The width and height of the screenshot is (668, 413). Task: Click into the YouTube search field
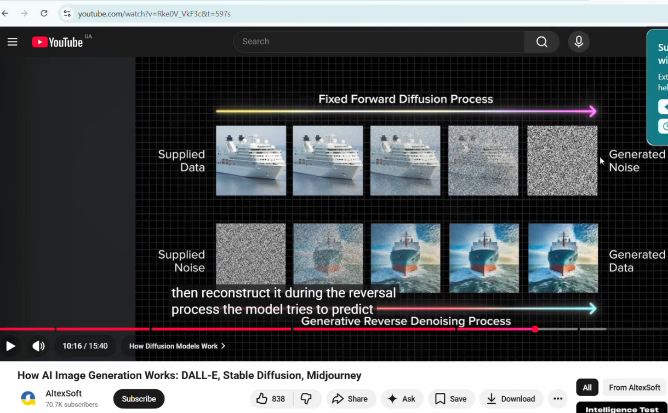[x=378, y=42]
